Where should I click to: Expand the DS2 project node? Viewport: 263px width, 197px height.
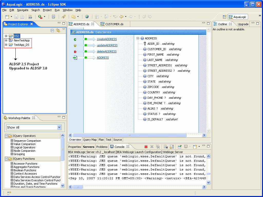[6, 36]
